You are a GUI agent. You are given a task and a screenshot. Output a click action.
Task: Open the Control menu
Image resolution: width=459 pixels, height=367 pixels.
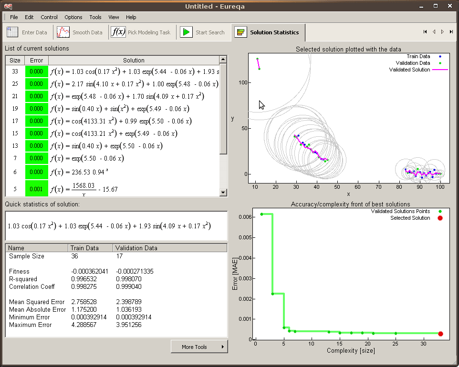point(49,17)
